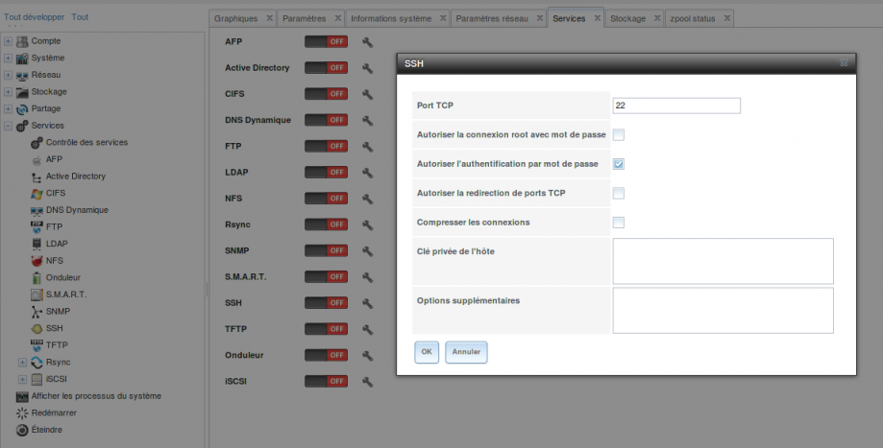The height and width of the screenshot is (448, 883).
Task: Click the wrench icon next to AFP
Action: [x=367, y=42]
